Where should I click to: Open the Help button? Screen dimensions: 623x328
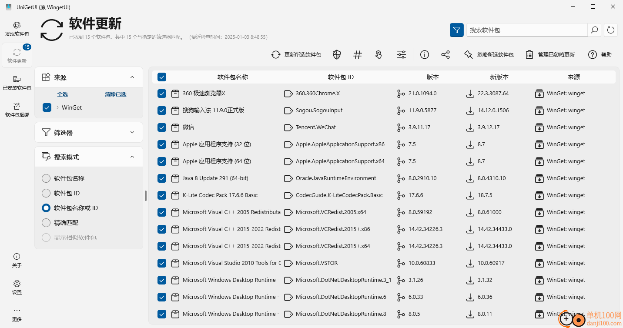point(600,54)
